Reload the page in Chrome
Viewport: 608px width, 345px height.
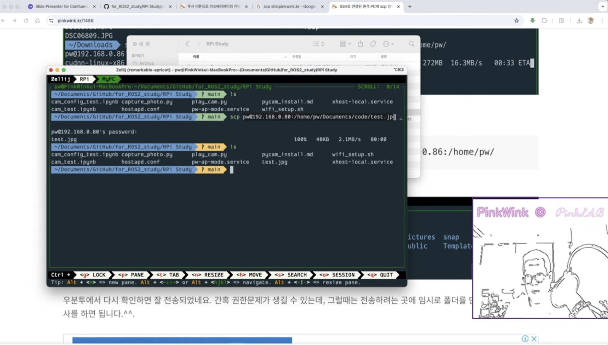26,21
